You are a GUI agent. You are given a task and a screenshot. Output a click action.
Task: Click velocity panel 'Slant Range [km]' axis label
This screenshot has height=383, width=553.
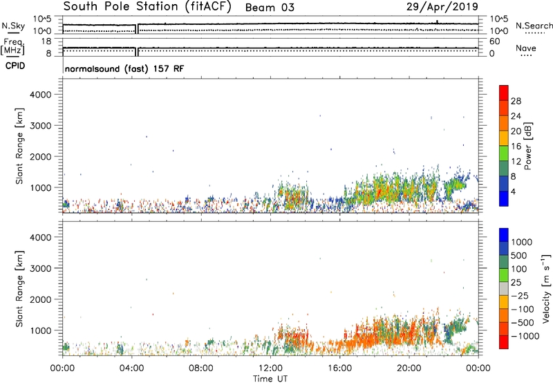19,289
